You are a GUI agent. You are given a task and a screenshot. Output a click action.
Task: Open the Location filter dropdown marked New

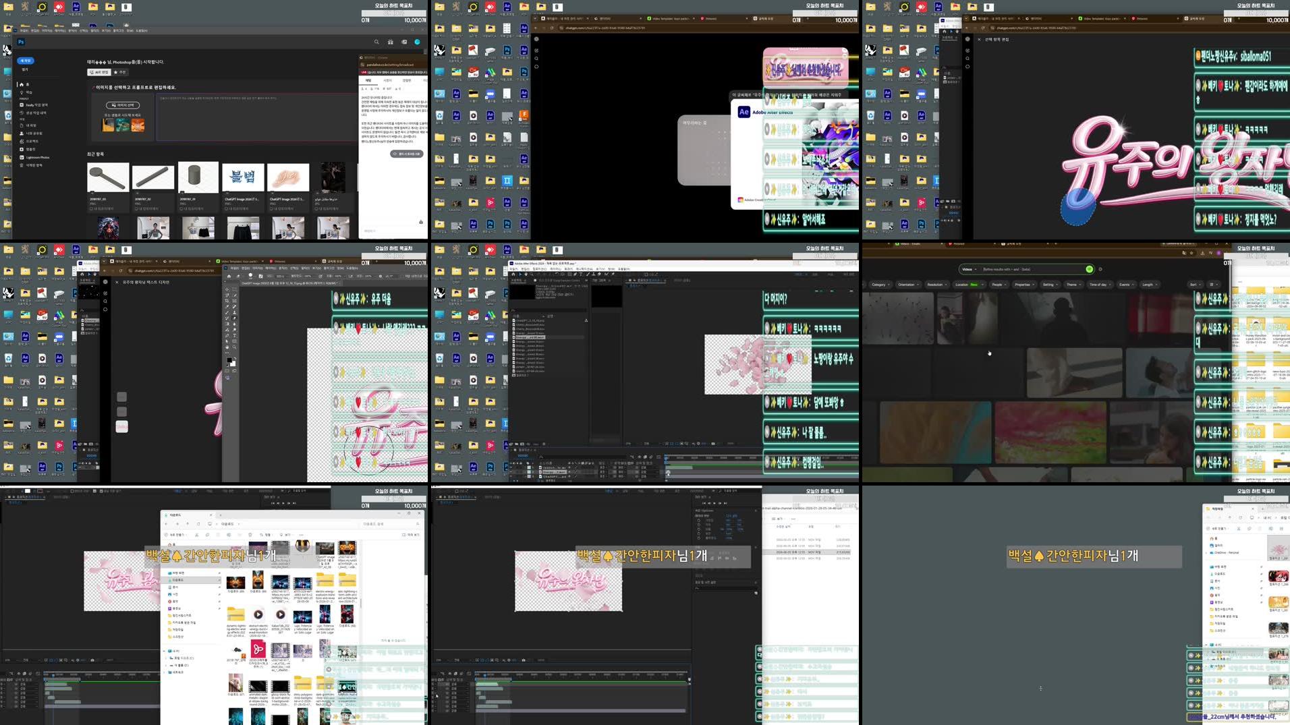click(x=969, y=285)
